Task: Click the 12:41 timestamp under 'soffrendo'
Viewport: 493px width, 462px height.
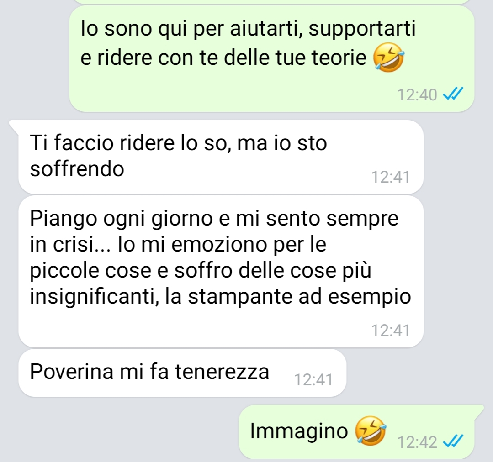Action: click(x=391, y=177)
